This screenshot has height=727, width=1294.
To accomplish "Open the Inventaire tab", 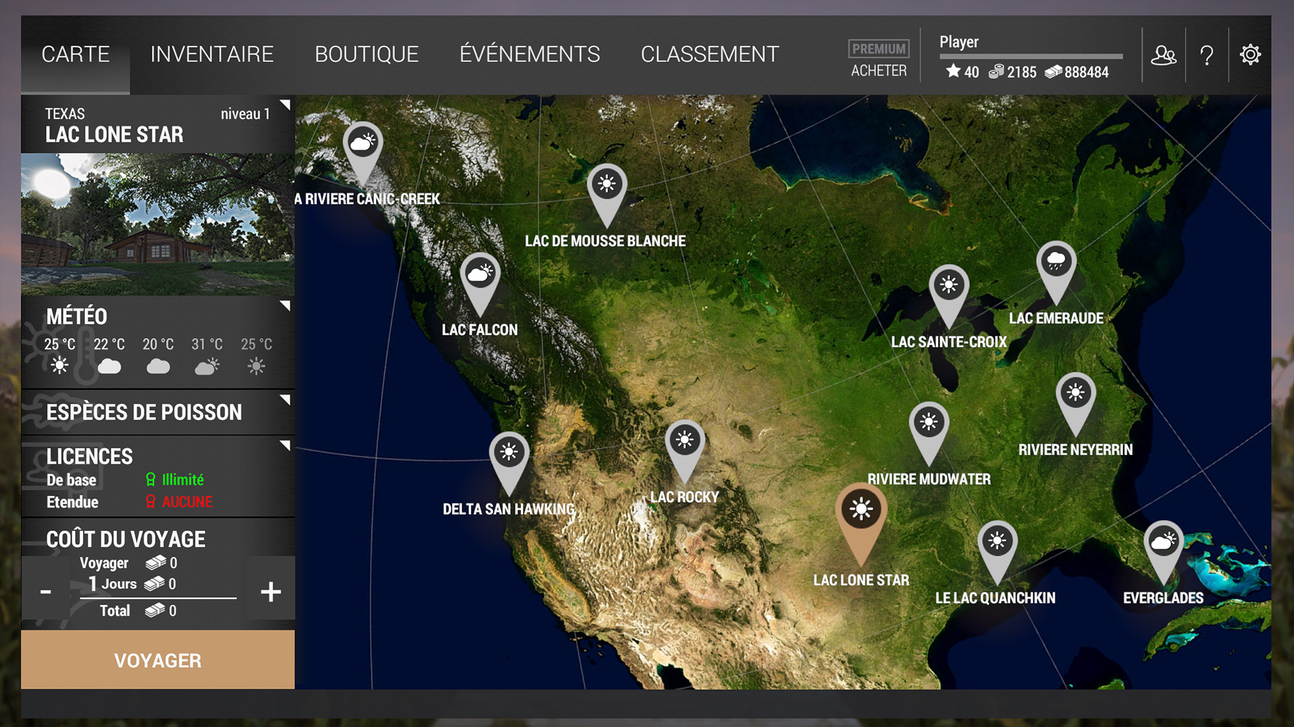I will [212, 55].
